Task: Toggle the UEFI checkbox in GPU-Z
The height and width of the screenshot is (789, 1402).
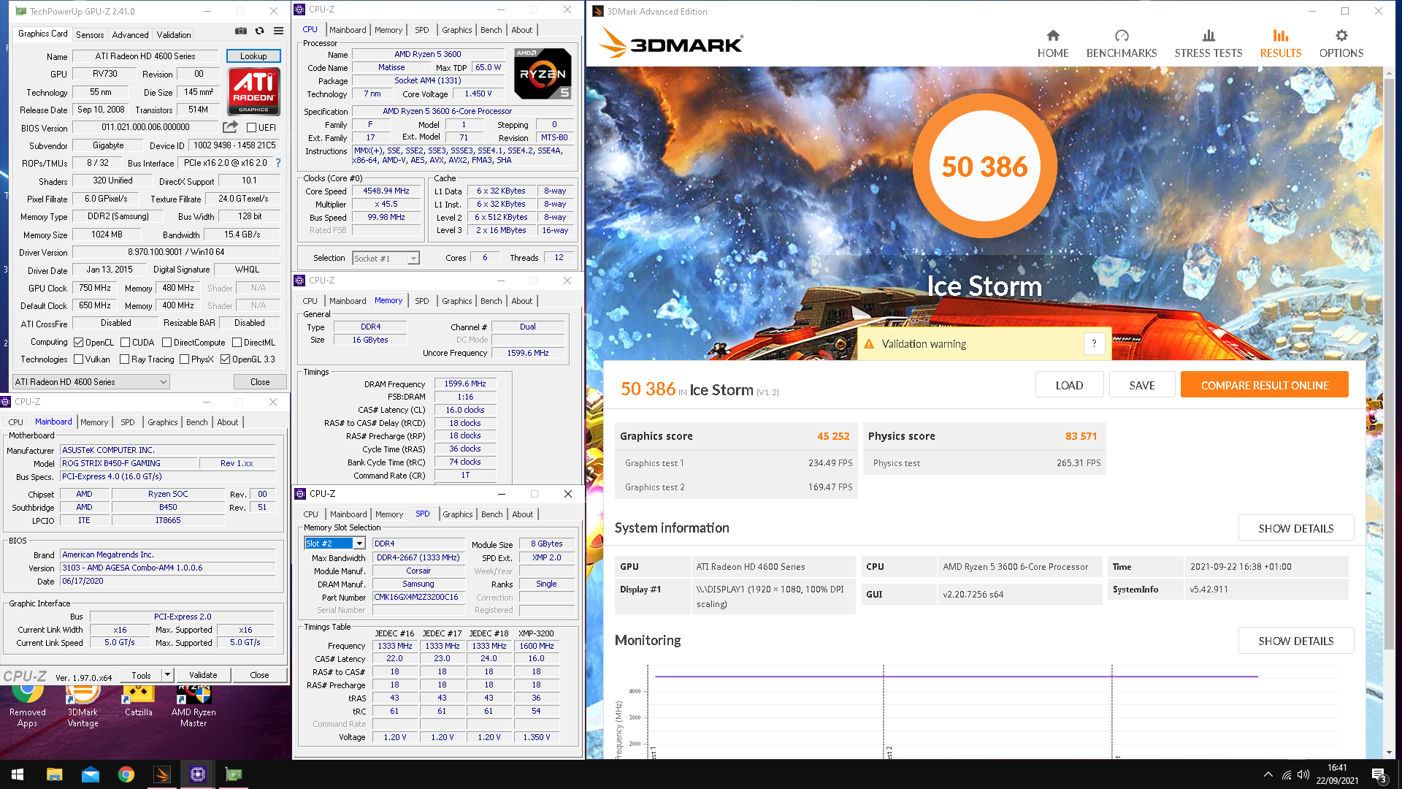Action: tap(251, 127)
